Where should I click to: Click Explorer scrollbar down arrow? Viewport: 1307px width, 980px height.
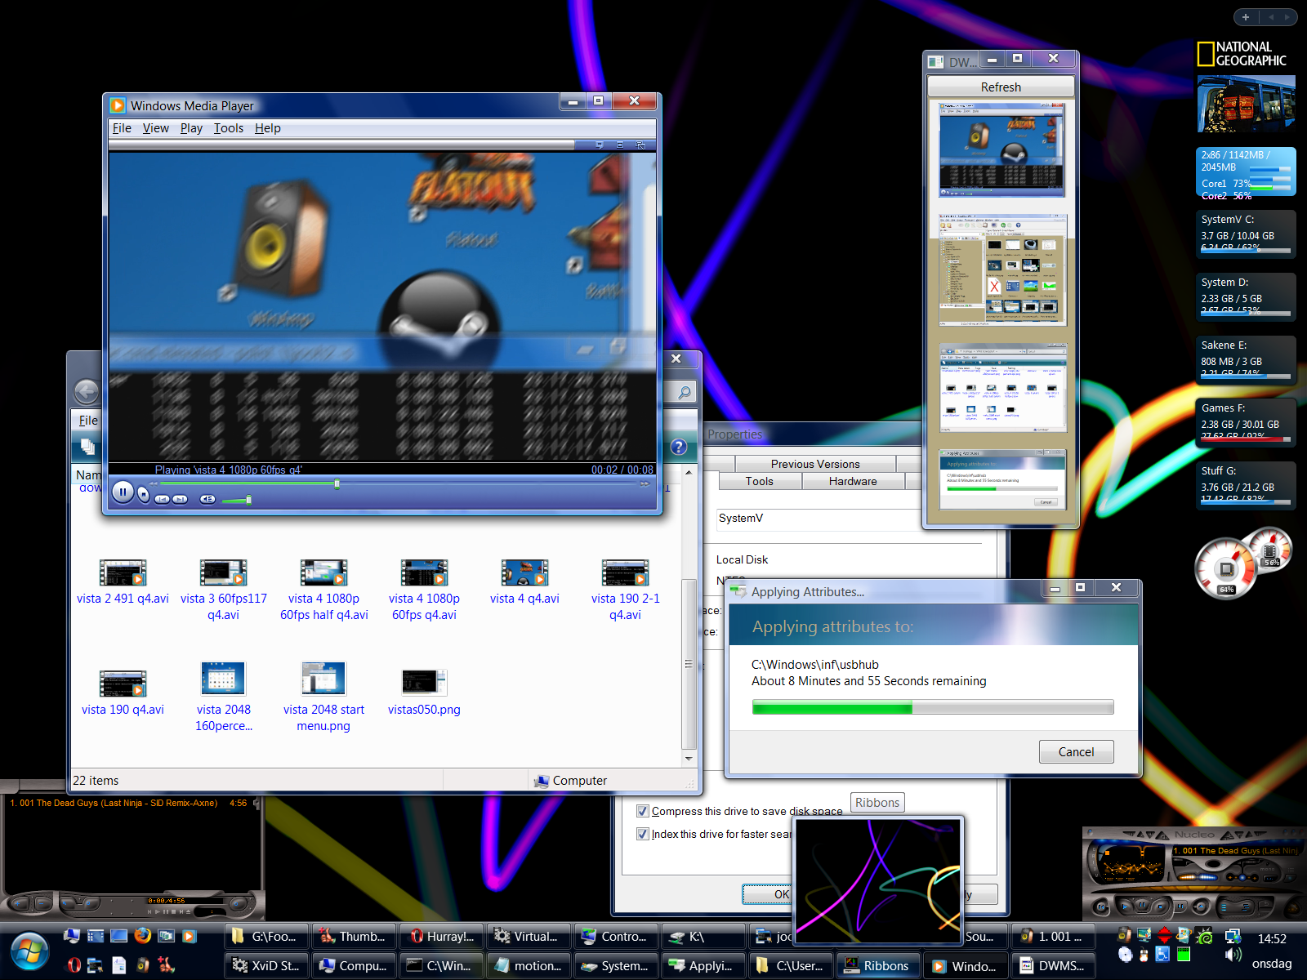pyautogui.click(x=689, y=759)
